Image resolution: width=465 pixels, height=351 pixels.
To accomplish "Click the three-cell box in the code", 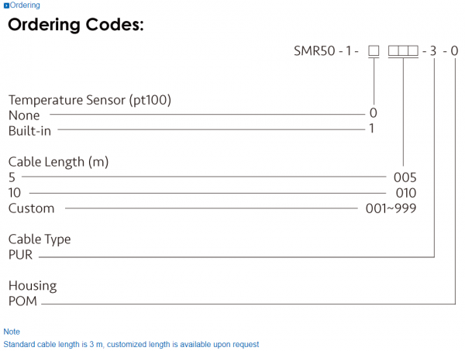I will [402, 52].
